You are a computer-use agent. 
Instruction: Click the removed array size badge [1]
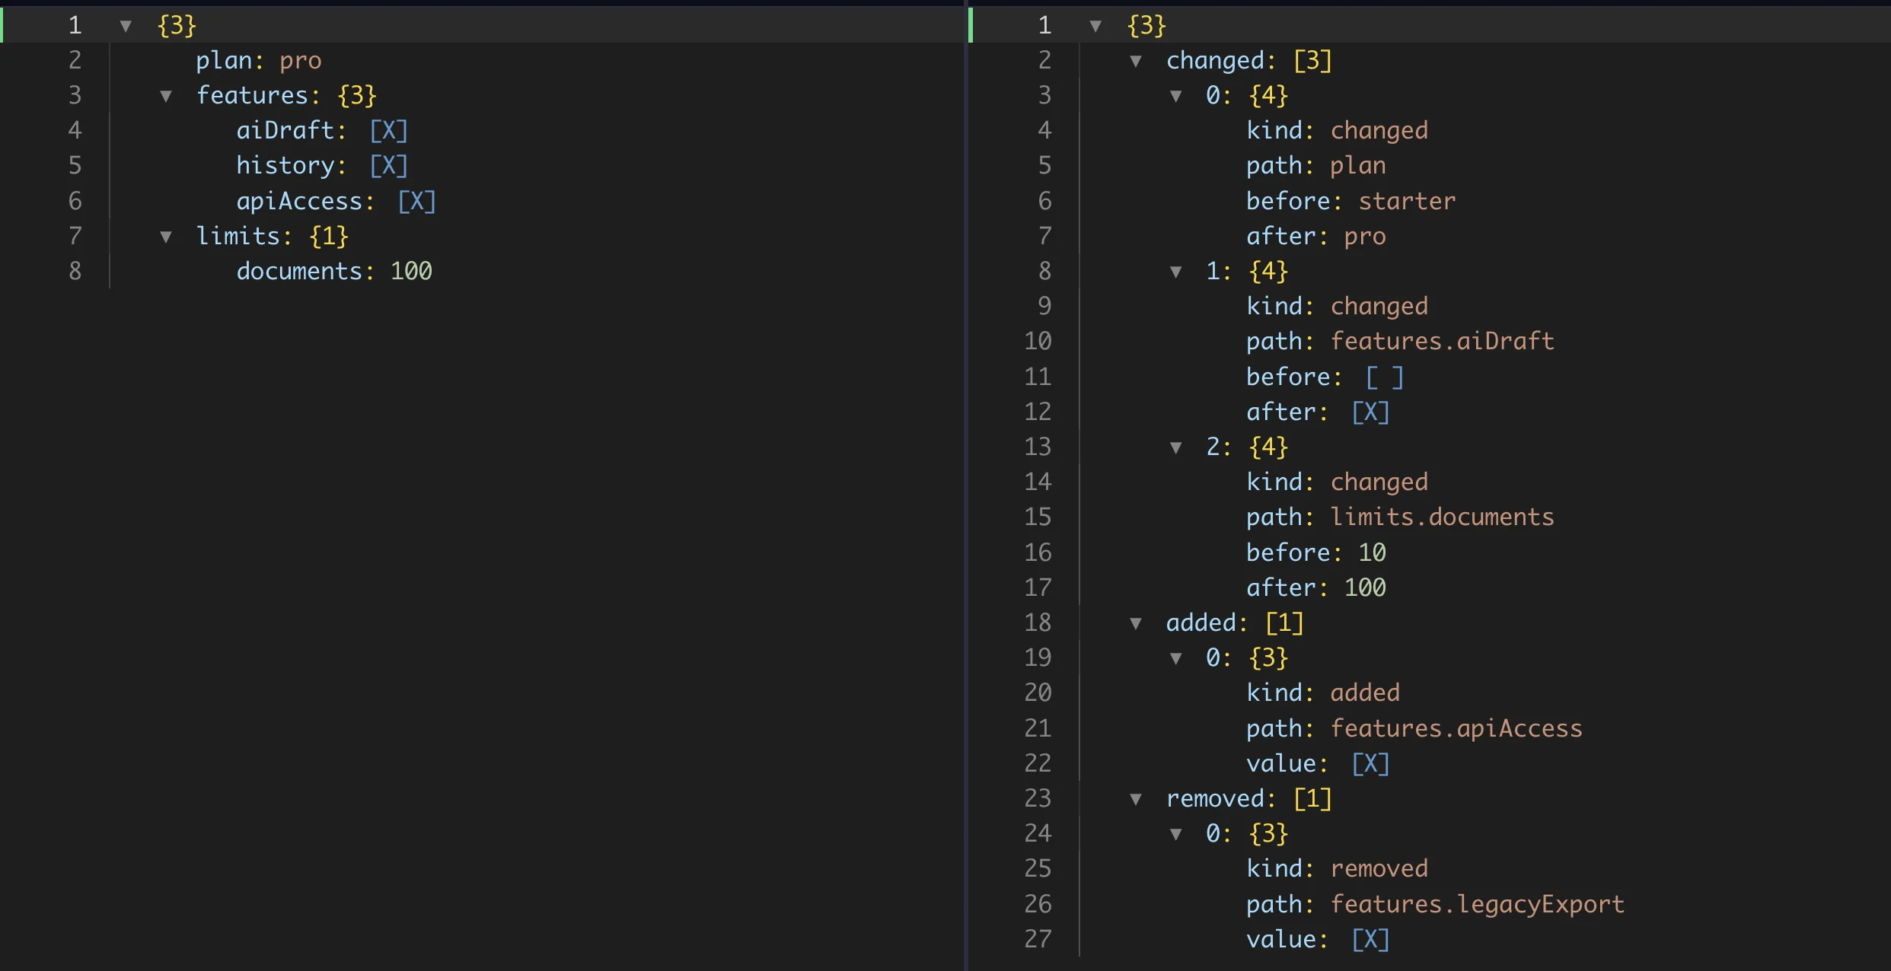click(1312, 799)
